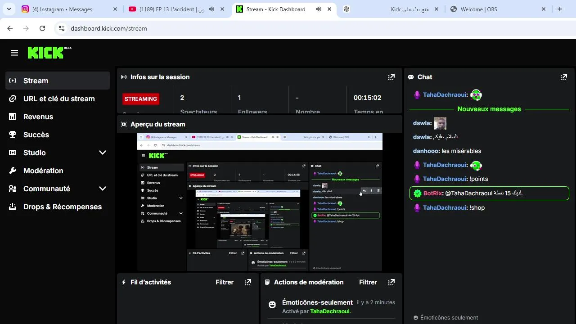This screenshot has width=576, height=324.
Task: Open the tab search dropdown arrow
Action: point(9,9)
